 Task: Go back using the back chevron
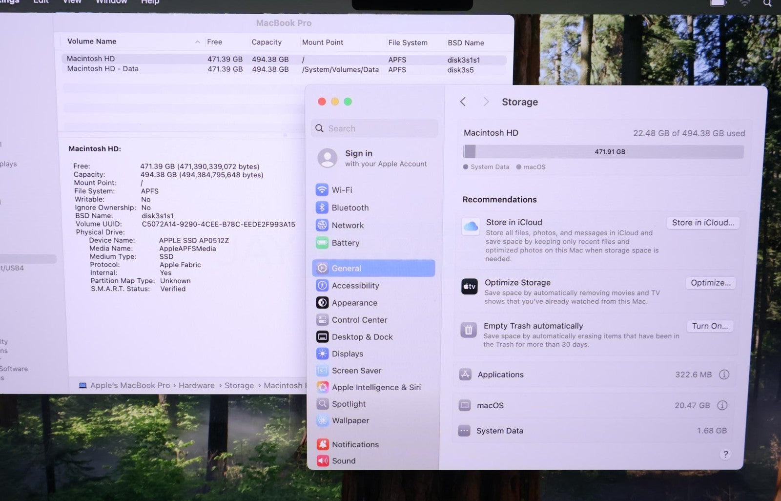[x=463, y=102]
